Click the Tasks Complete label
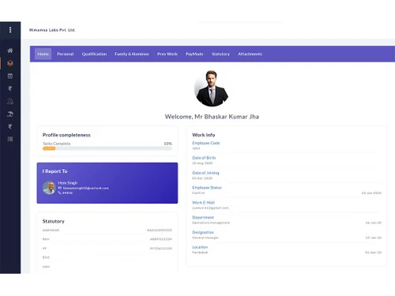 57,144
